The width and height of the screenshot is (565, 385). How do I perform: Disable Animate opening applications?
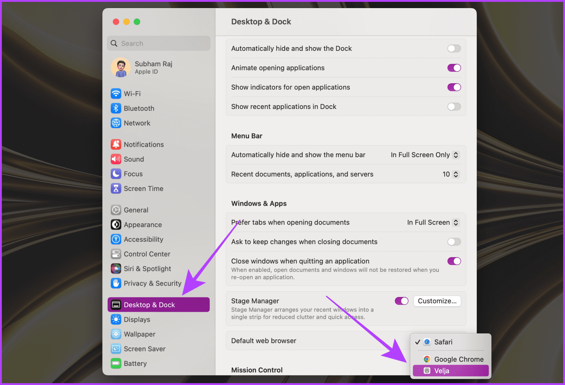coord(454,68)
